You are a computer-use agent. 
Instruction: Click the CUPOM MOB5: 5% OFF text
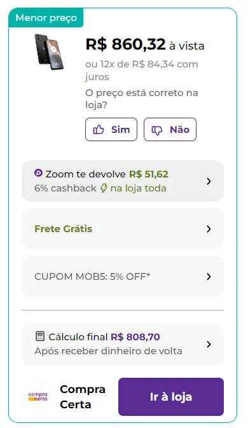click(x=92, y=277)
